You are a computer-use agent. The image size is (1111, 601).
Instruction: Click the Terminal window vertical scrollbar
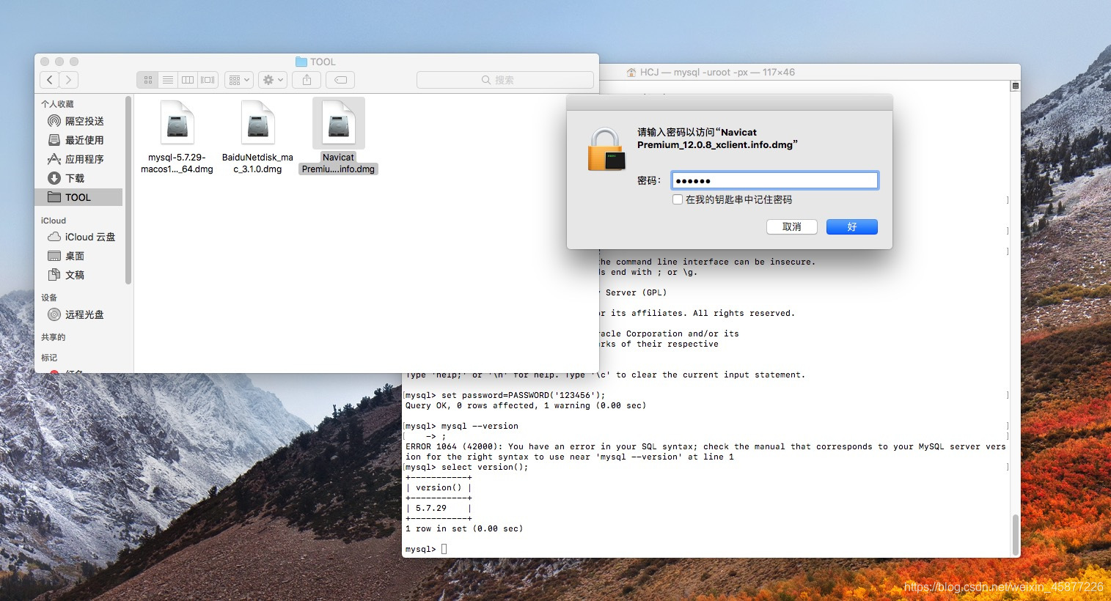pos(1016,534)
